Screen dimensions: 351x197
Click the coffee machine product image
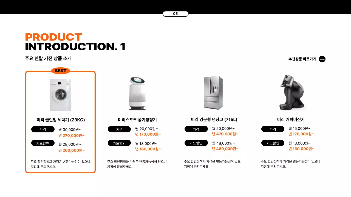[x=291, y=92]
